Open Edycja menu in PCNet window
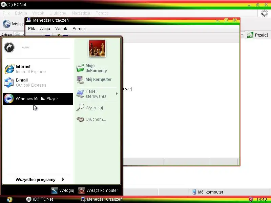Image resolution: width=271 pixels, height=203 pixels. (21, 13)
